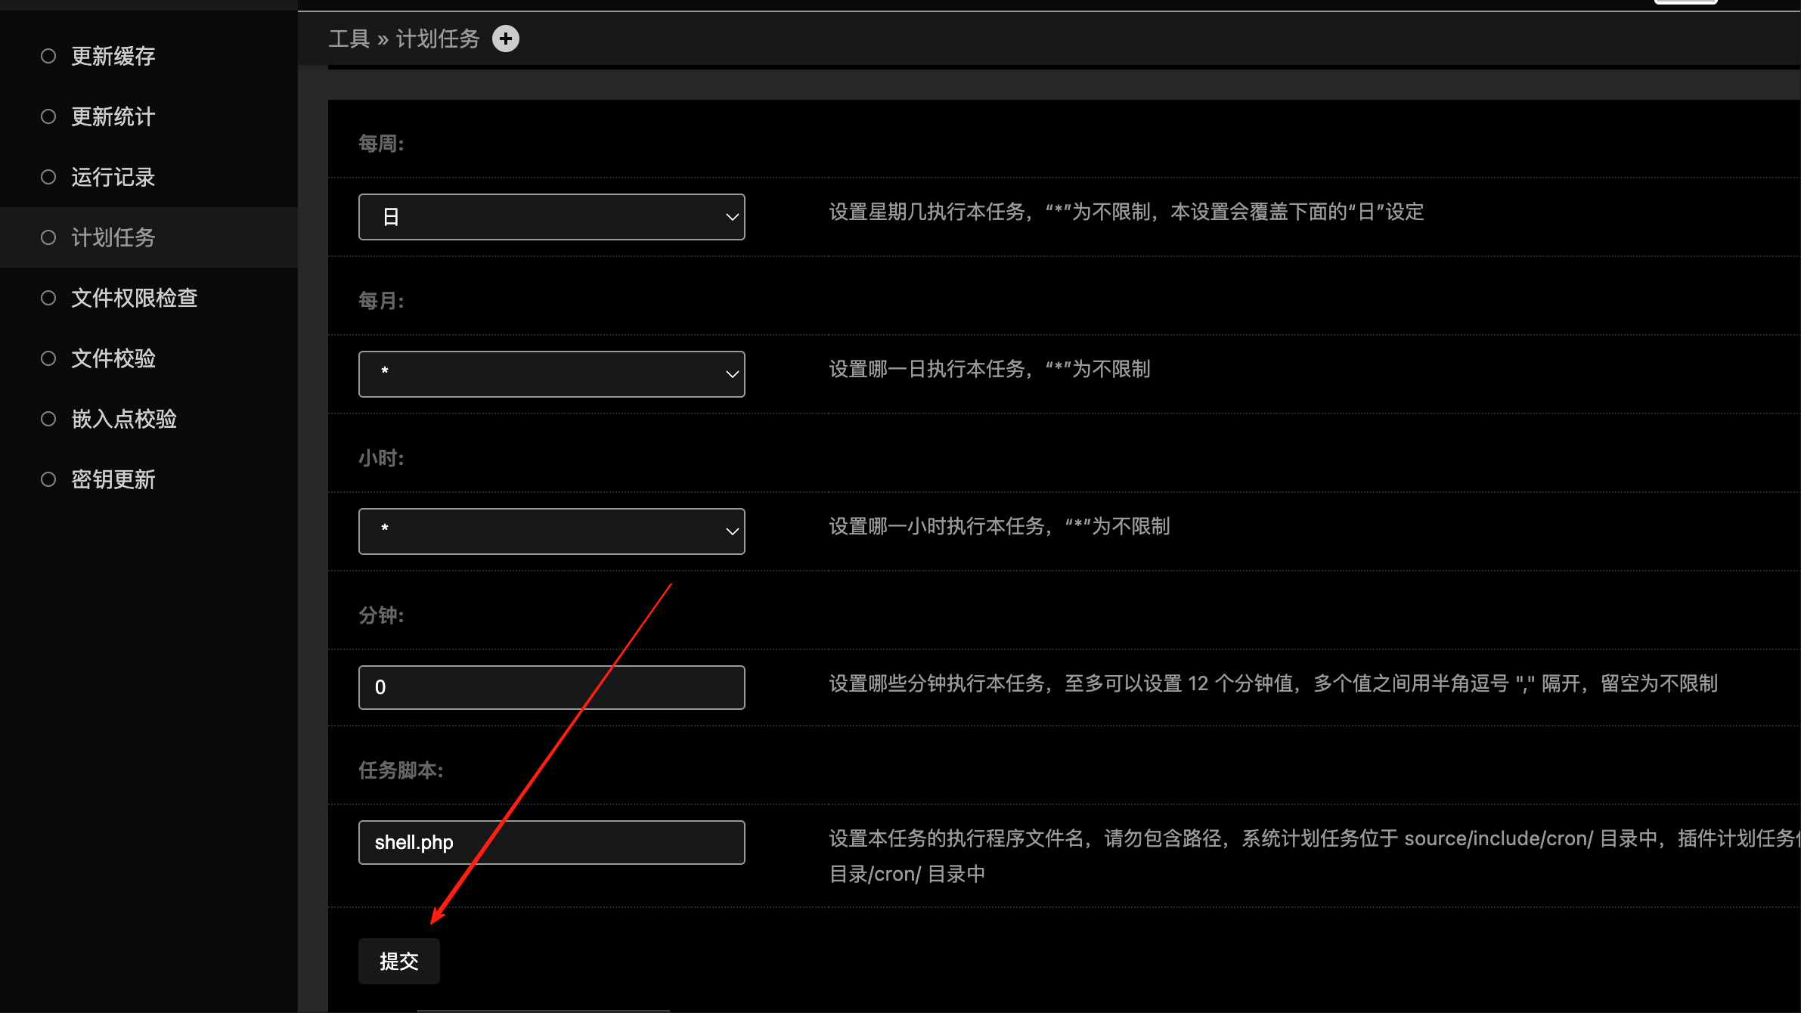Click the 更新统计 circle icon
Image resolution: width=1801 pixels, height=1013 pixels.
tap(48, 116)
